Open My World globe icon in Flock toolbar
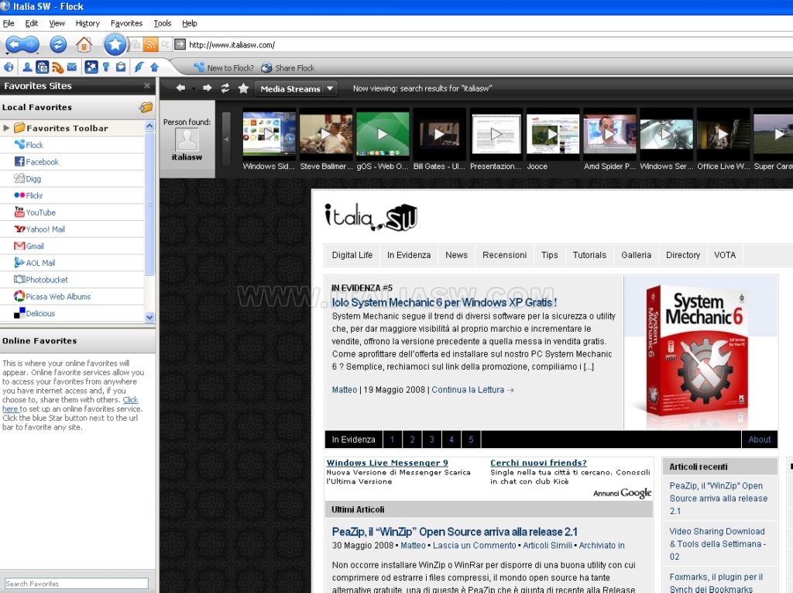 pyautogui.click(x=9, y=67)
